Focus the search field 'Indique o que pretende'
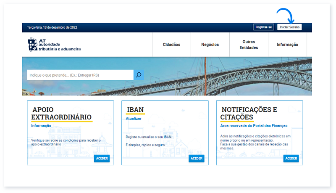 click(80, 75)
